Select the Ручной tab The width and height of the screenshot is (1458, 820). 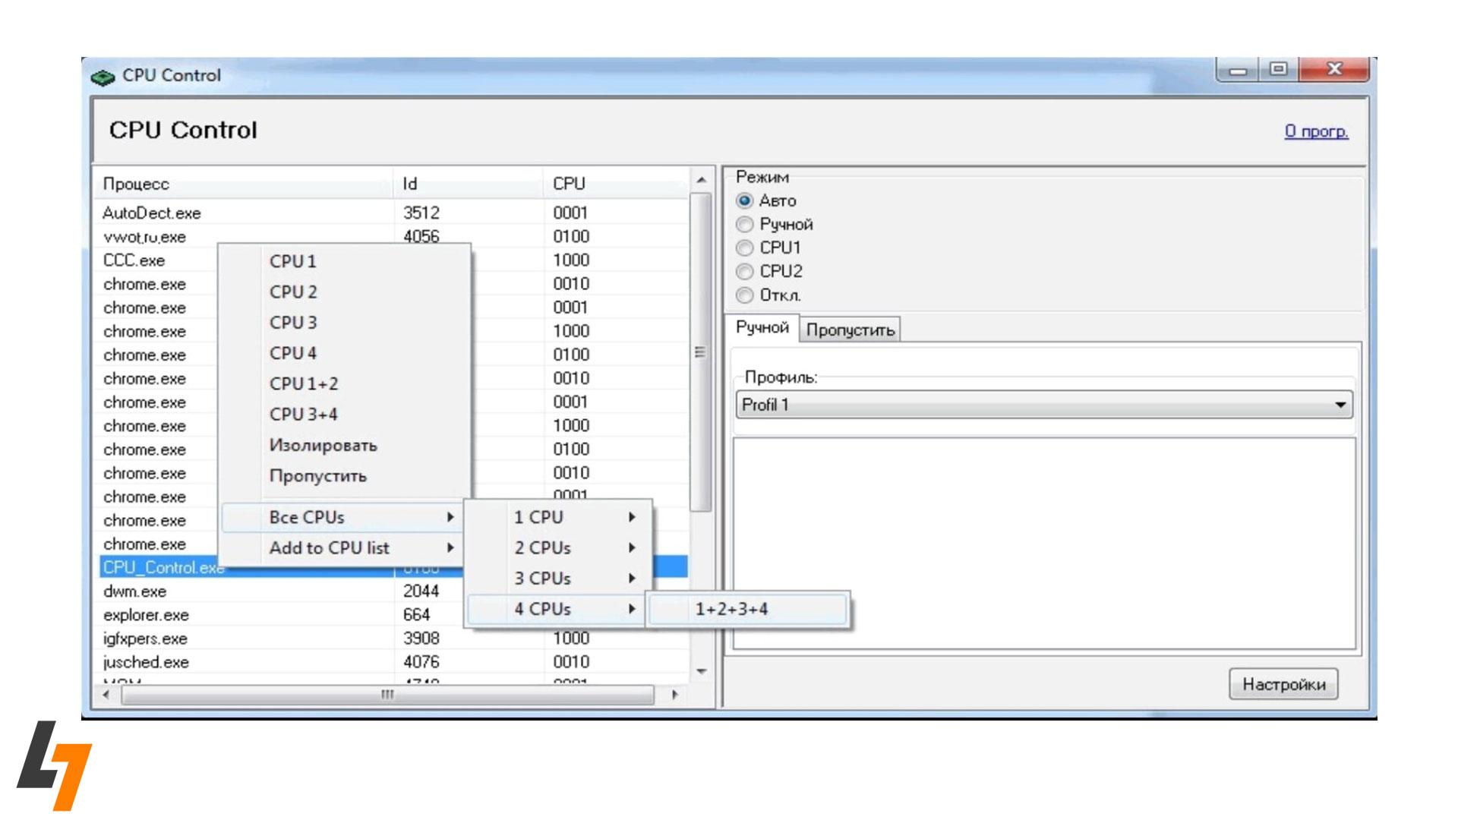point(762,329)
